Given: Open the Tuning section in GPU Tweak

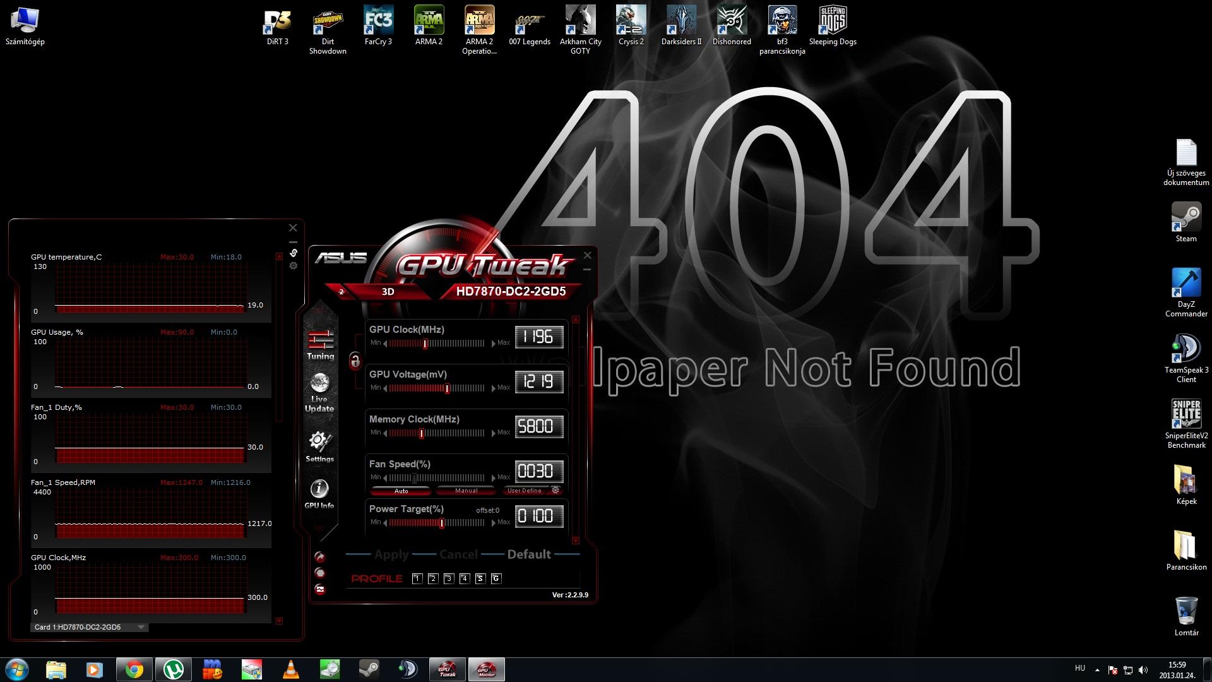Looking at the screenshot, I should (x=321, y=345).
